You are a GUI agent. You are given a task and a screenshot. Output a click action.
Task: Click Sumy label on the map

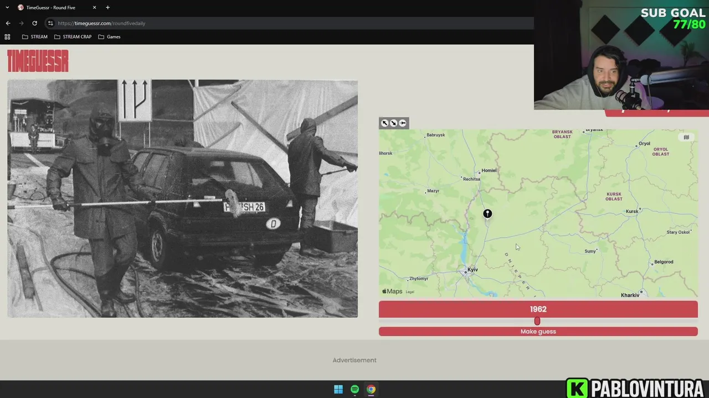pos(590,251)
